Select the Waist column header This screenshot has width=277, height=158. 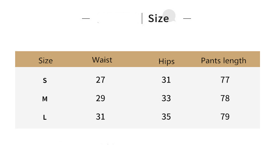coord(102,60)
